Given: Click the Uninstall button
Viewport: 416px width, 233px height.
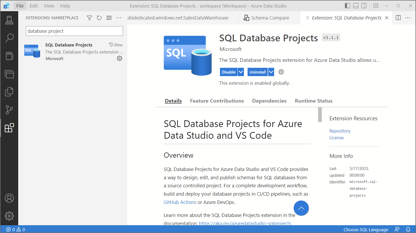Looking at the screenshot, I should coord(257,72).
